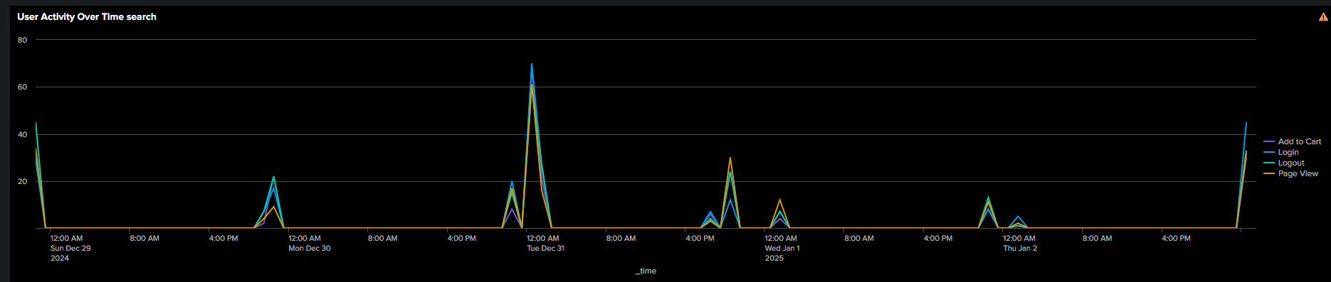The image size is (1331, 282).
Task: Toggle the Add to Cart legend series
Action: [x=1293, y=141]
